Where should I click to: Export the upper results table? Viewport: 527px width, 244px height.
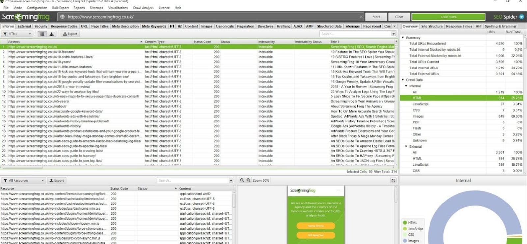point(70,34)
